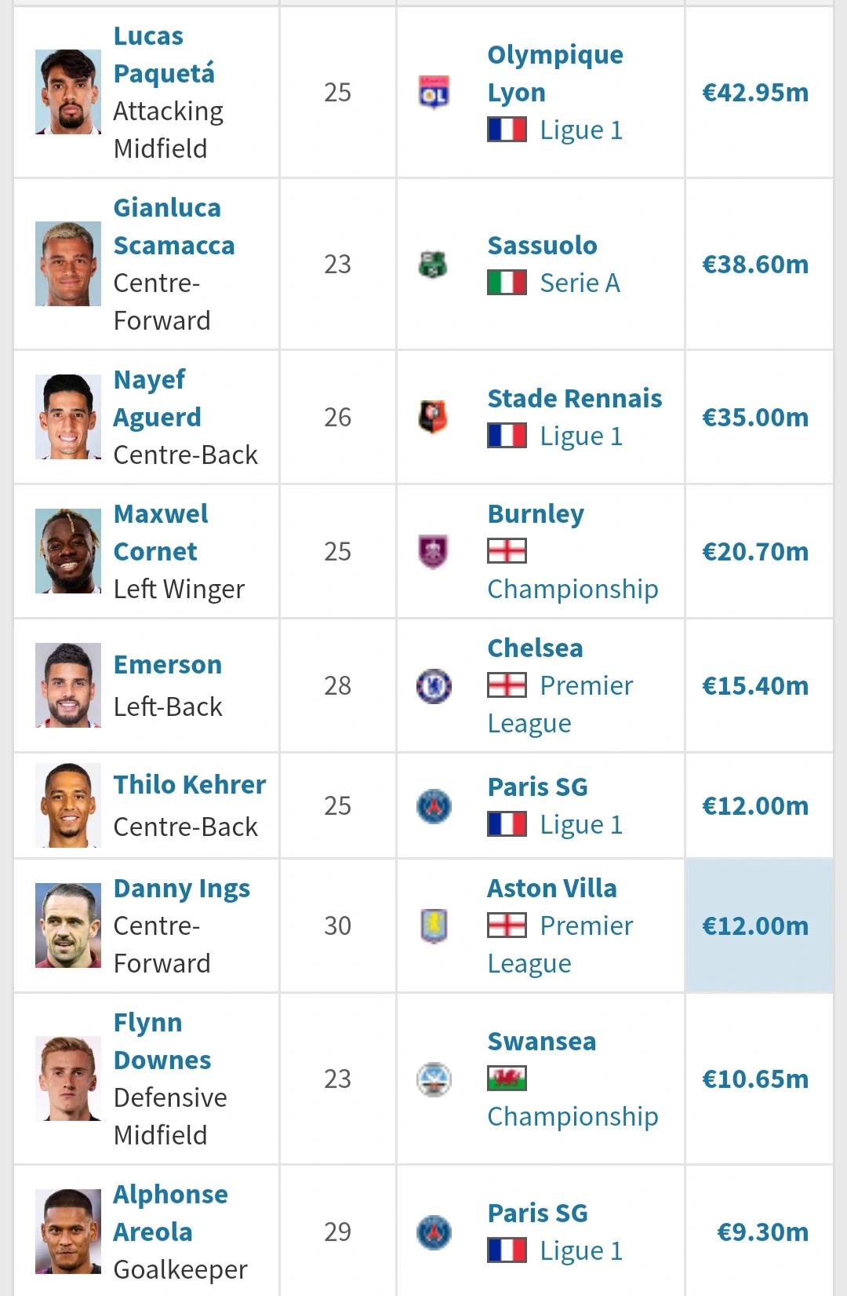Open Alphonse Areola's player photo
The width and height of the screenshot is (847, 1296).
(x=68, y=1232)
